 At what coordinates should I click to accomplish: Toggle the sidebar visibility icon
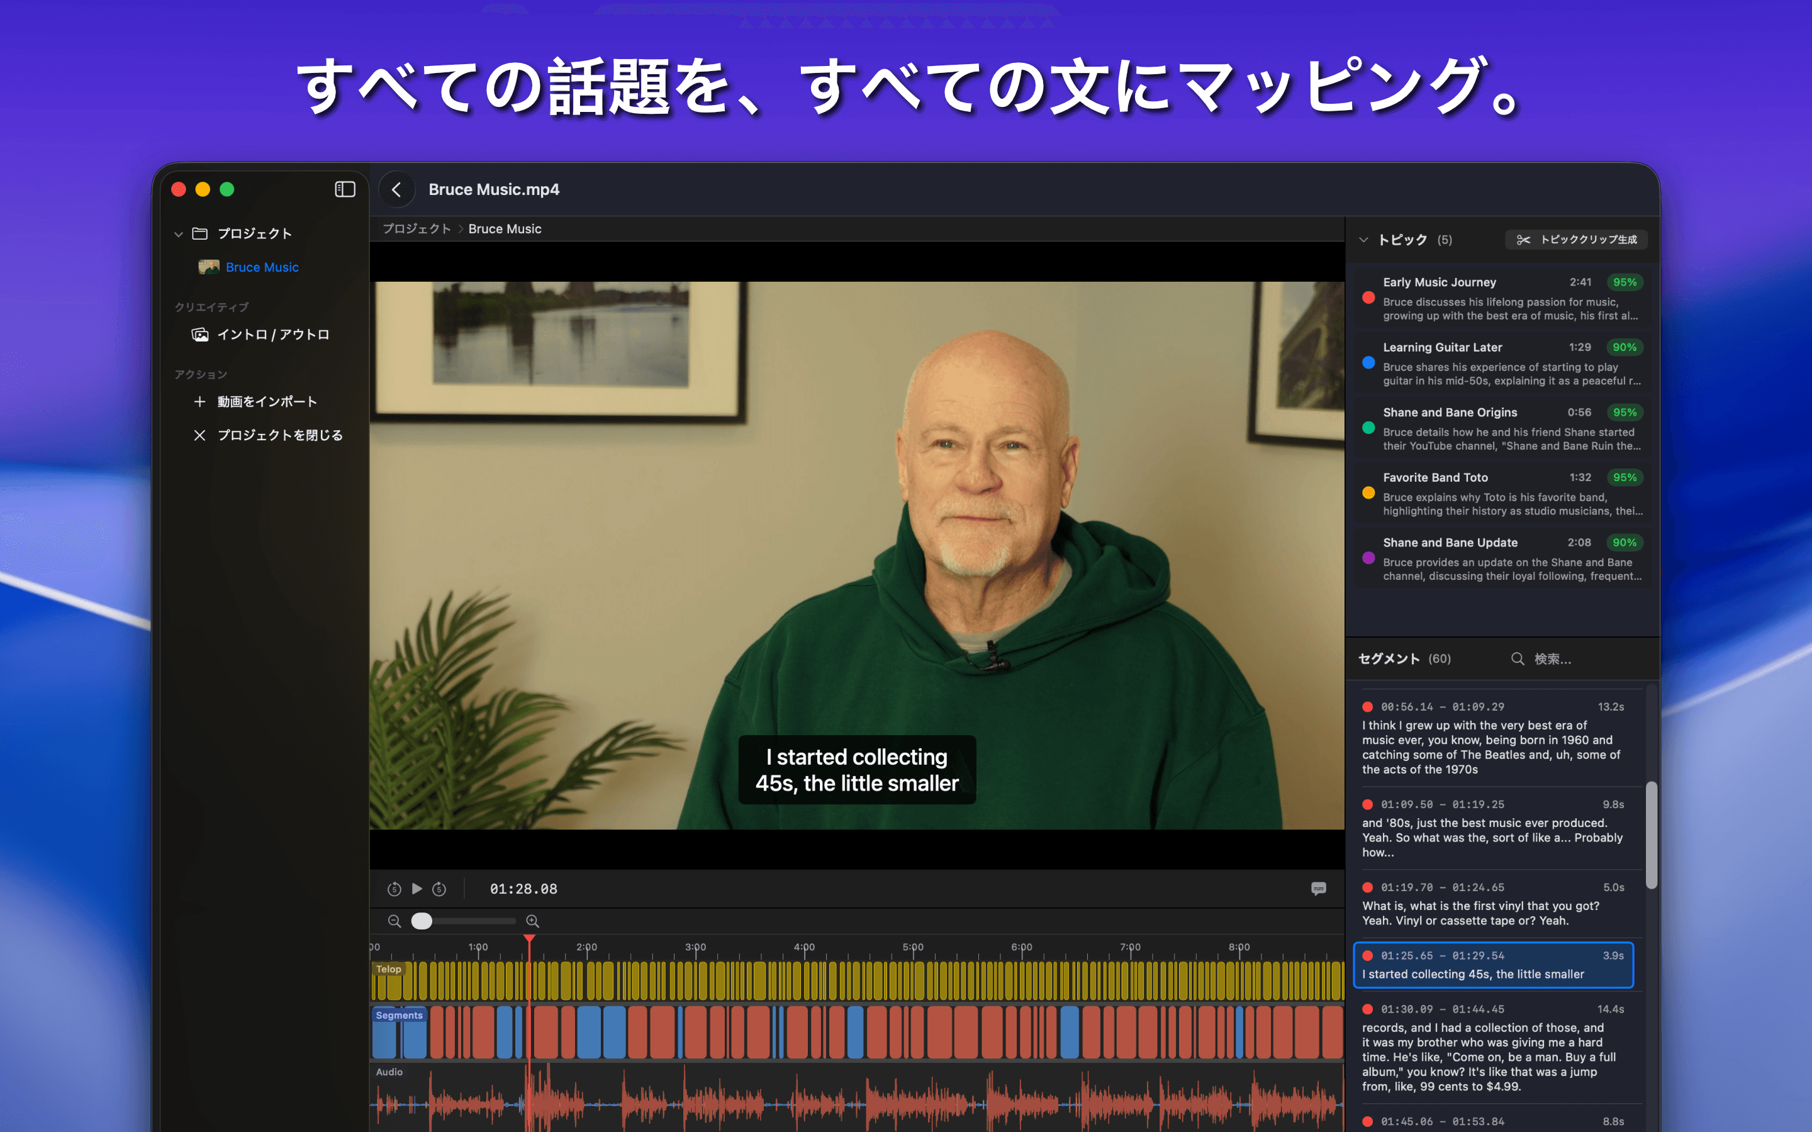[344, 189]
